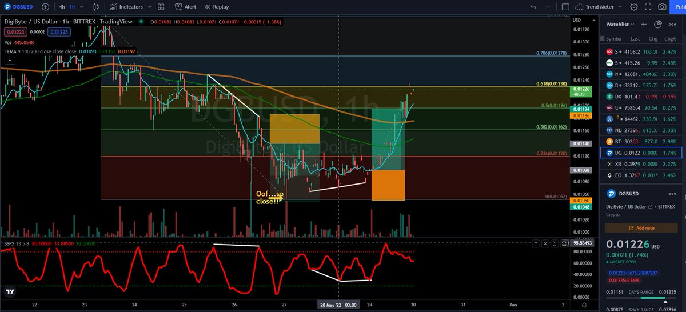Click the 0.618 Fibonacci level label
The width and height of the screenshot is (686, 312).
[552, 84]
